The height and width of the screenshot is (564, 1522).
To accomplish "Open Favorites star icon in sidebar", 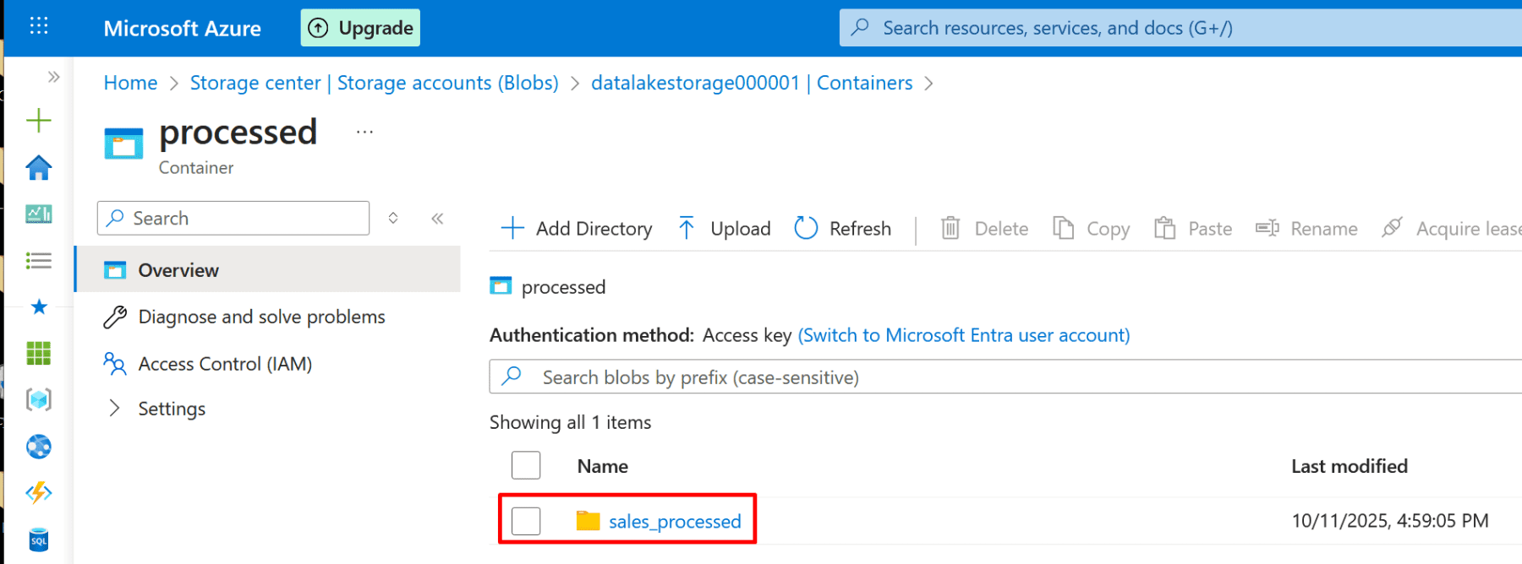I will (39, 307).
